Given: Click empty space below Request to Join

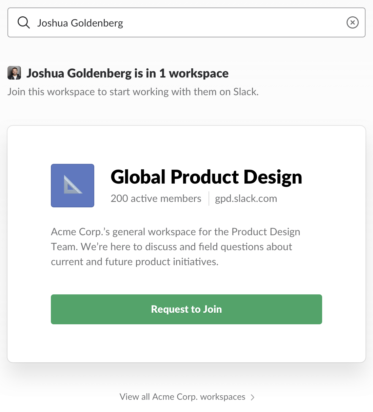Looking at the screenshot, I should [186, 343].
